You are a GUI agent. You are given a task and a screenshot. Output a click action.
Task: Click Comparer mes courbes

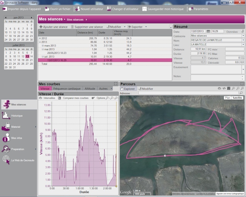(x=73, y=98)
